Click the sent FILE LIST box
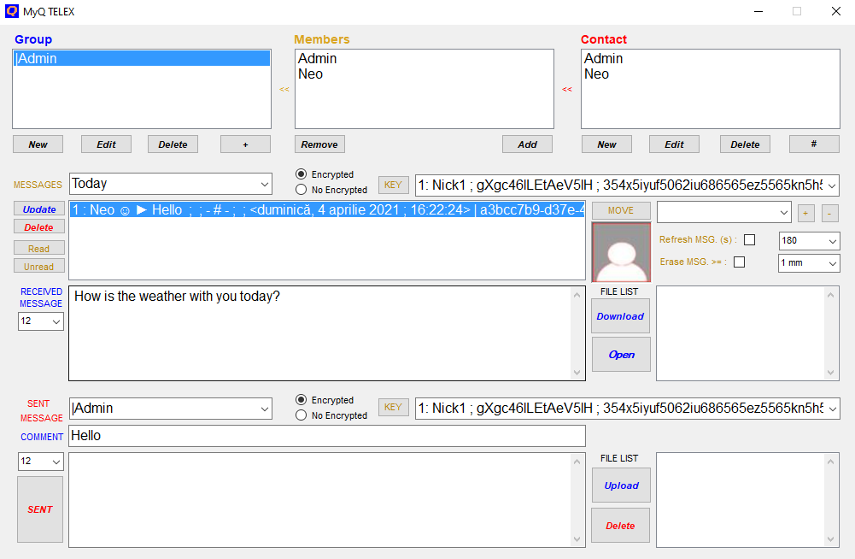 coord(748,500)
